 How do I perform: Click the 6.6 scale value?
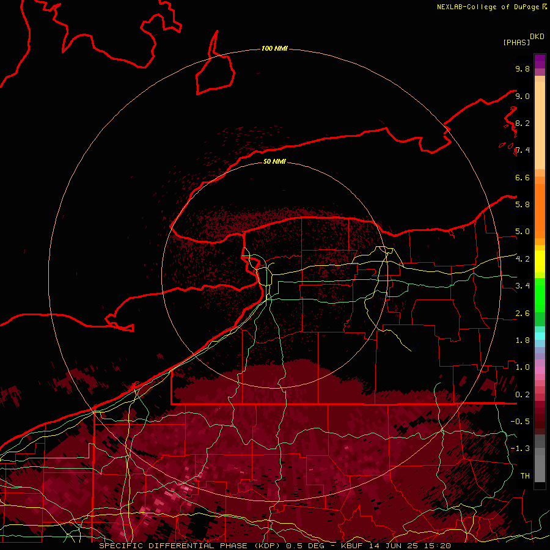[x=522, y=177]
